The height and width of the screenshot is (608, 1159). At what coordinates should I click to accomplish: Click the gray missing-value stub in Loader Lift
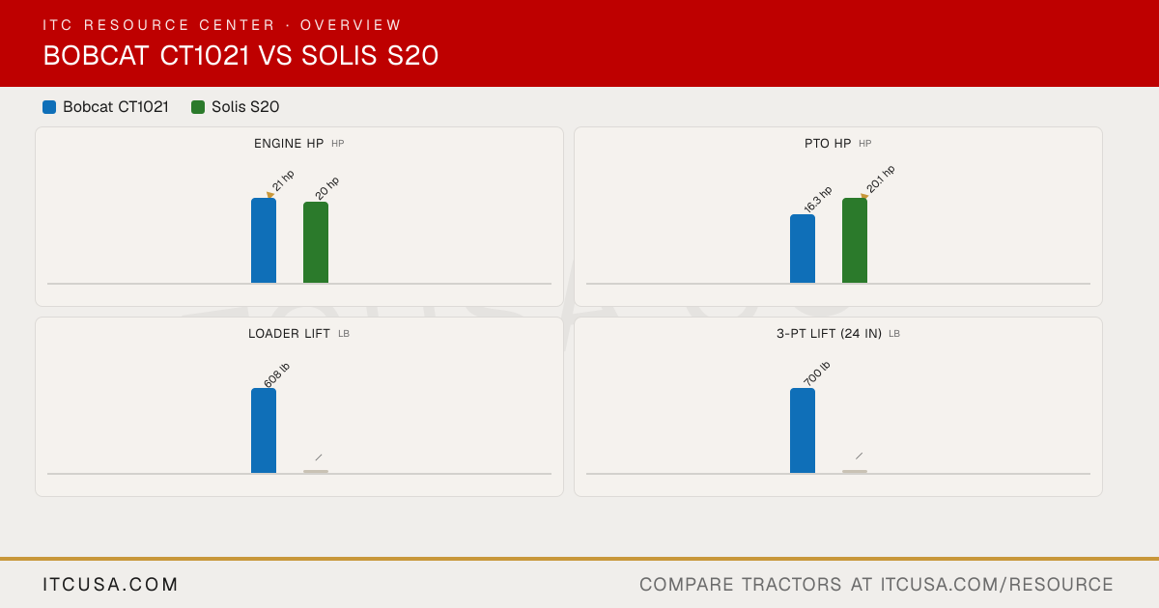(316, 471)
